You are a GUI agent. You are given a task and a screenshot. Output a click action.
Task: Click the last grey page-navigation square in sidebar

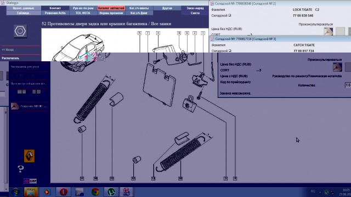[x=39, y=91]
